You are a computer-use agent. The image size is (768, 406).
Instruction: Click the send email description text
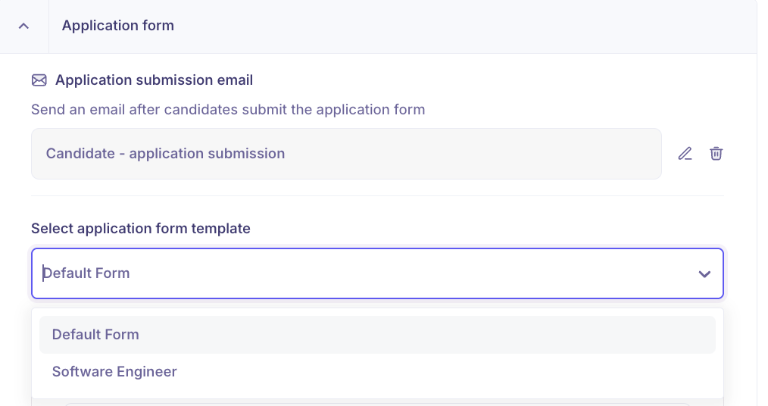coord(227,110)
